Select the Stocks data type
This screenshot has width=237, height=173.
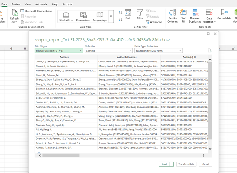coord(66,16)
